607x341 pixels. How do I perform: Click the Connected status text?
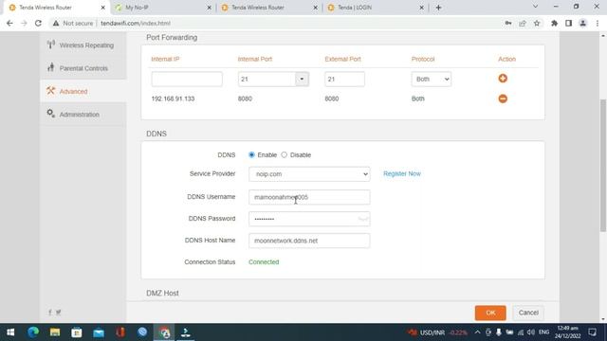pos(264,261)
